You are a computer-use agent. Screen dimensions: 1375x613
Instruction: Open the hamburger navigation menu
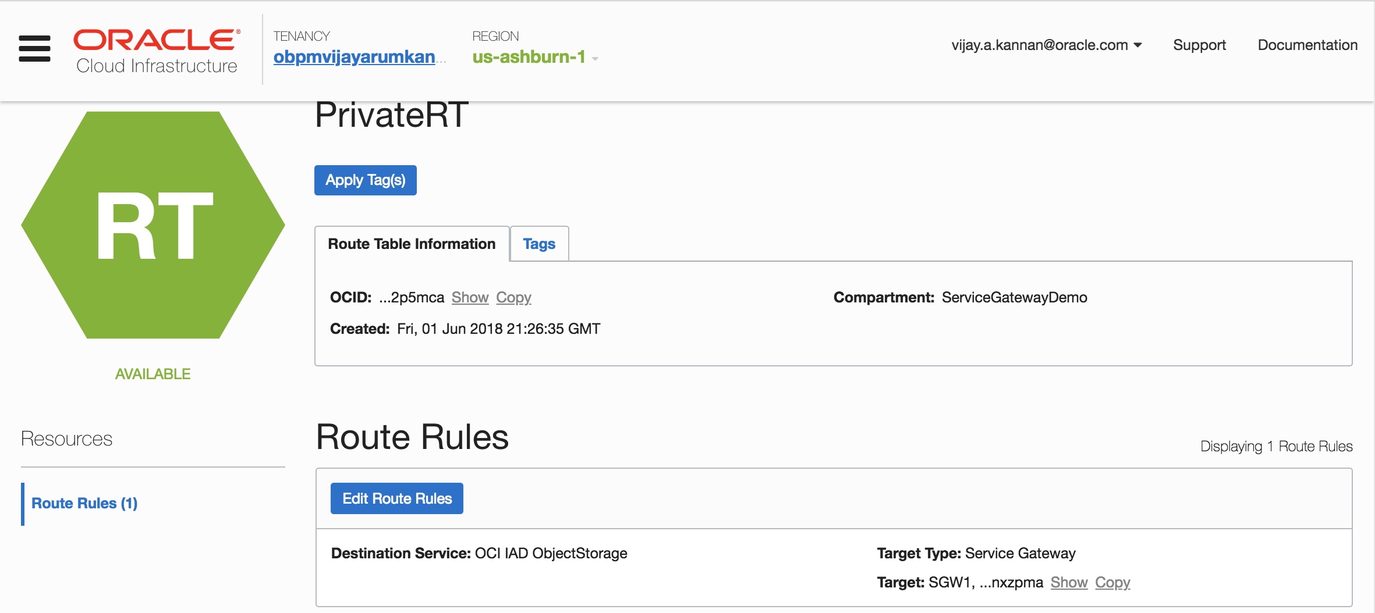coord(34,48)
